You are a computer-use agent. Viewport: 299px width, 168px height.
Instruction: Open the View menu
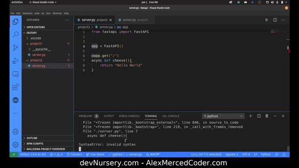(37, 14)
